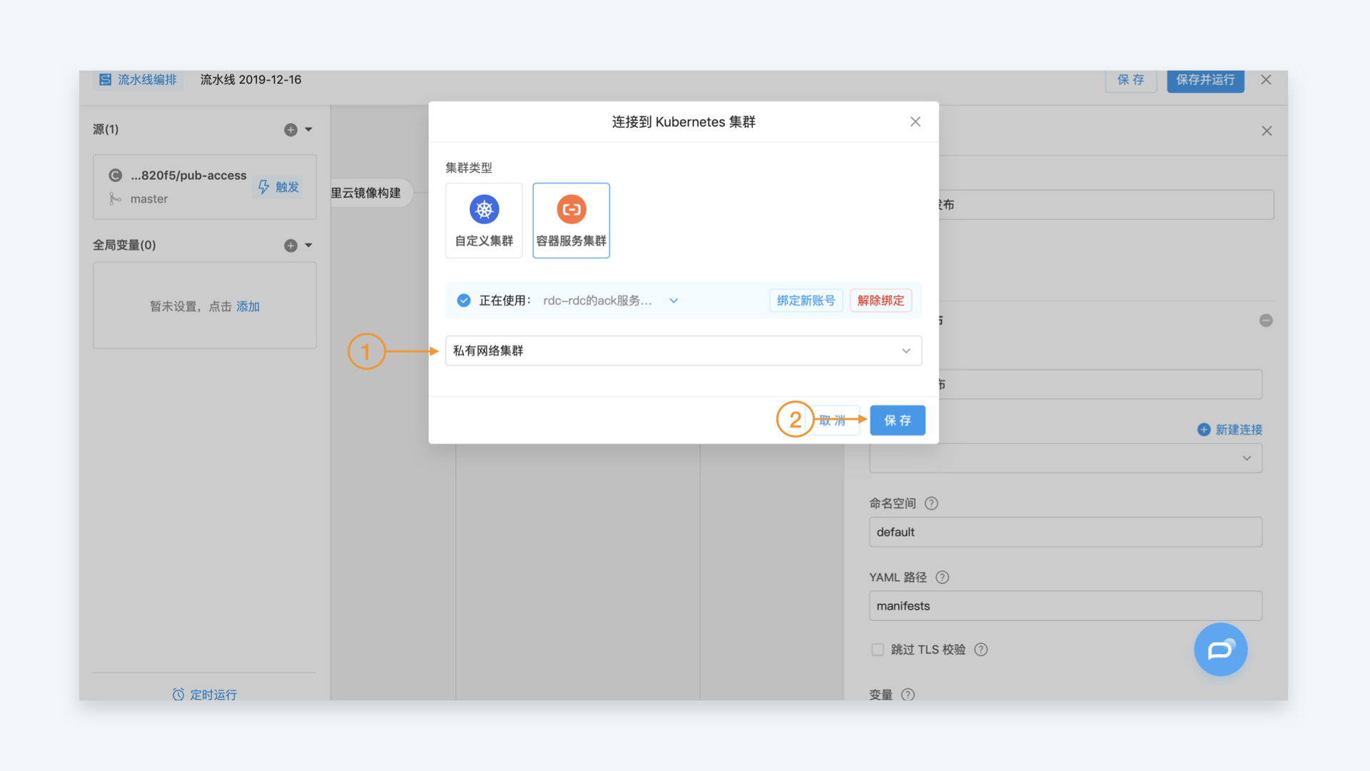Click the 绑定新账号 button
The image size is (1370, 771).
click(806, 301)
